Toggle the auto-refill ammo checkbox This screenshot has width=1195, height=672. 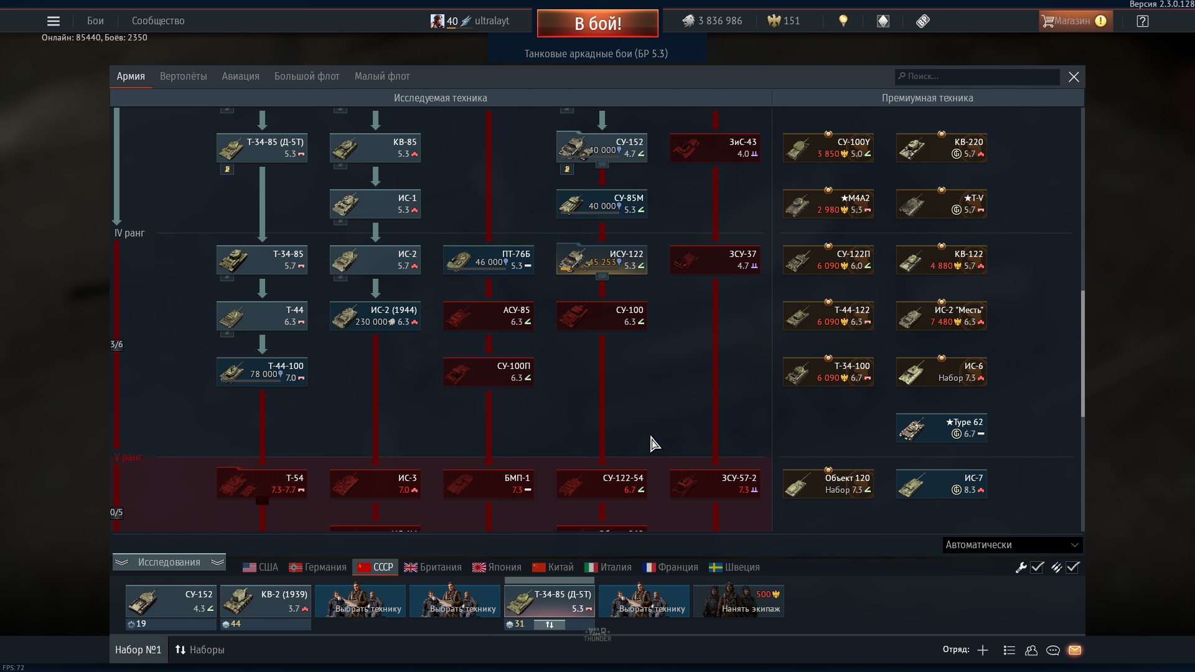tap(1072, 567)
